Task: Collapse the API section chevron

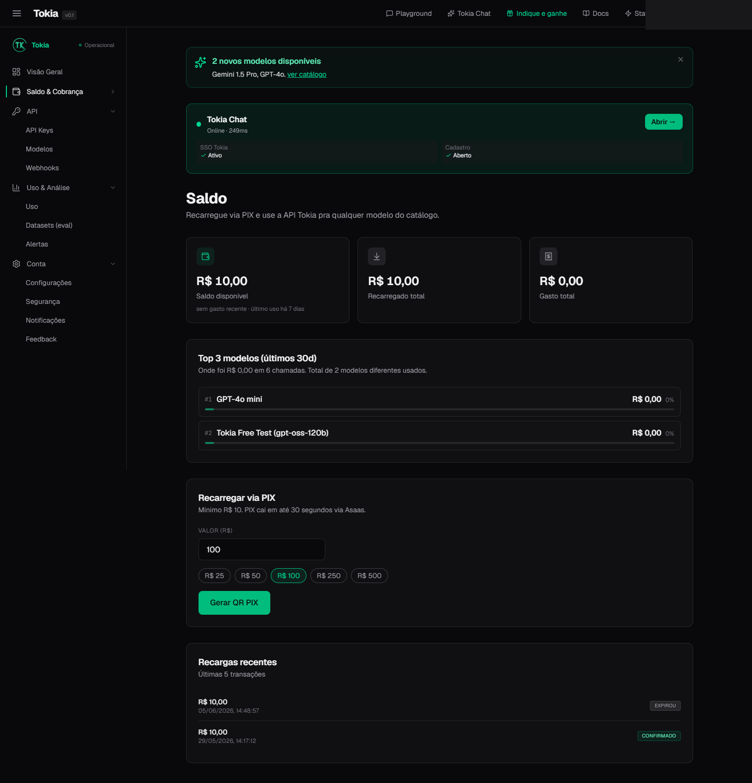Action: click(113, 111)
